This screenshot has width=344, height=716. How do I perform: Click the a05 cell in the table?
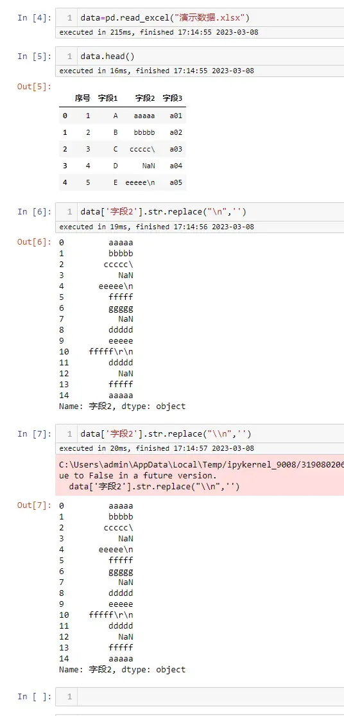click(176, 182)
